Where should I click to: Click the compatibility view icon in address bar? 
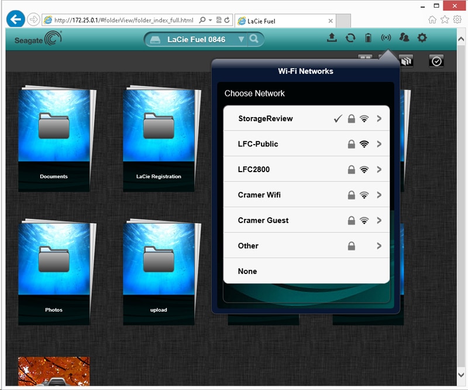point(219,20)
